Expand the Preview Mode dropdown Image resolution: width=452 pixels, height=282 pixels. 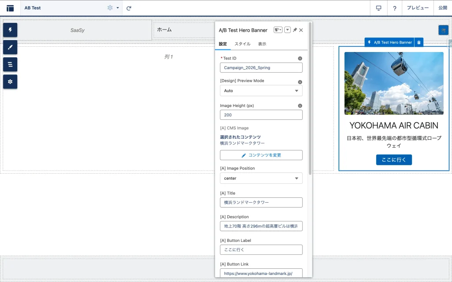[x=261, y=91]
